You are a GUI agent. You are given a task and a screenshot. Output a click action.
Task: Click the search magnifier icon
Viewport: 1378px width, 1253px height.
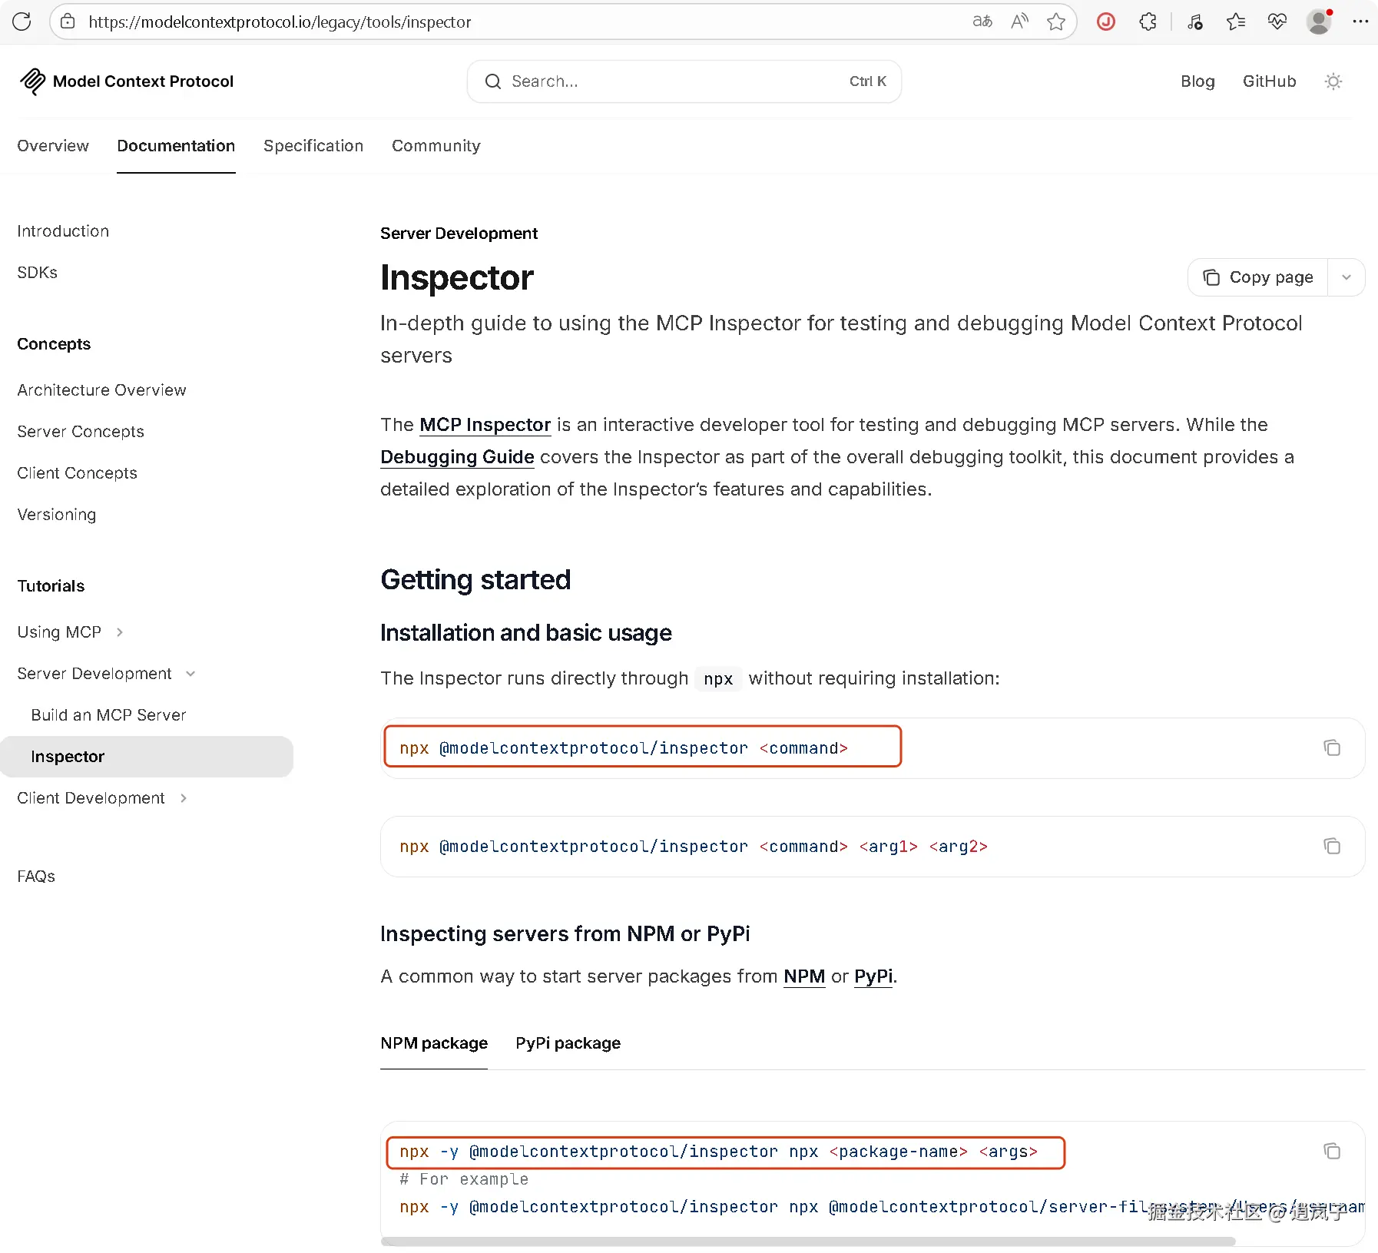[493, 81]
